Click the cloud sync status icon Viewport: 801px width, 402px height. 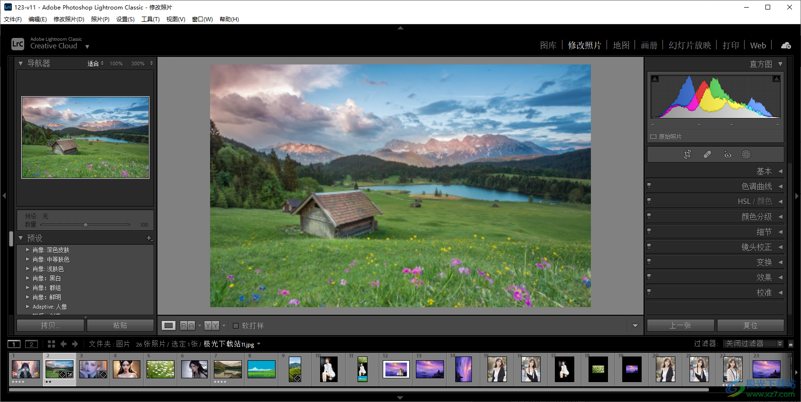point(786,46)
